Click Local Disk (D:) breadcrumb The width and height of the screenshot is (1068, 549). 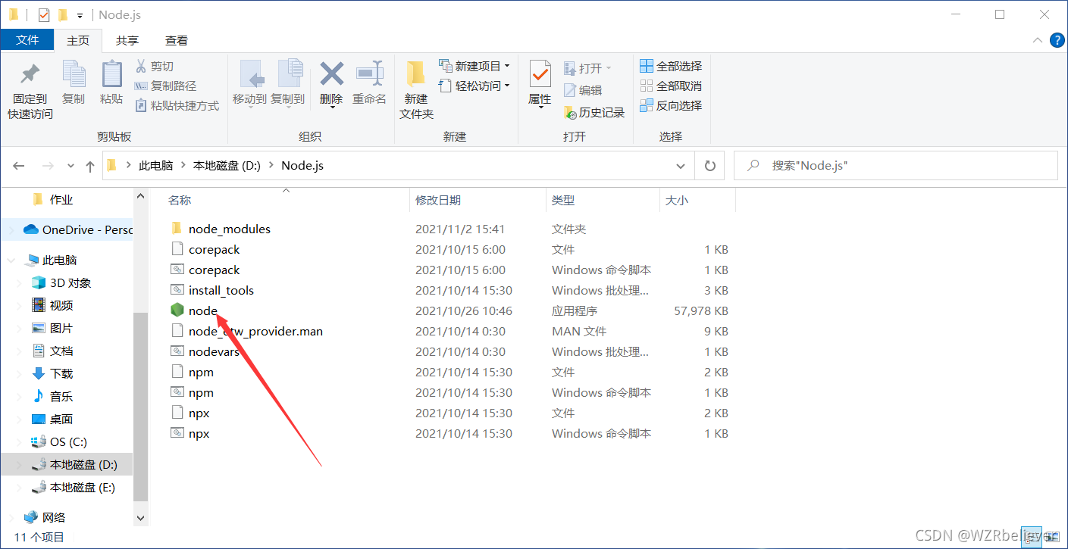(x=227, y=165)
